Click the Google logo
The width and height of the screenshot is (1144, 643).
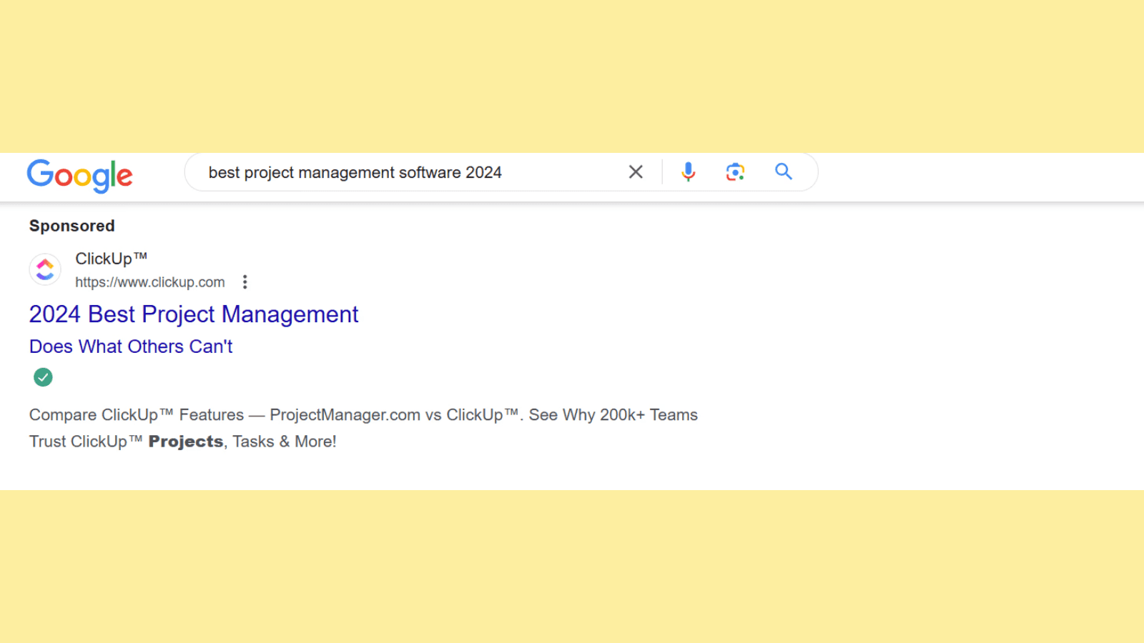[x=79, y=175]
